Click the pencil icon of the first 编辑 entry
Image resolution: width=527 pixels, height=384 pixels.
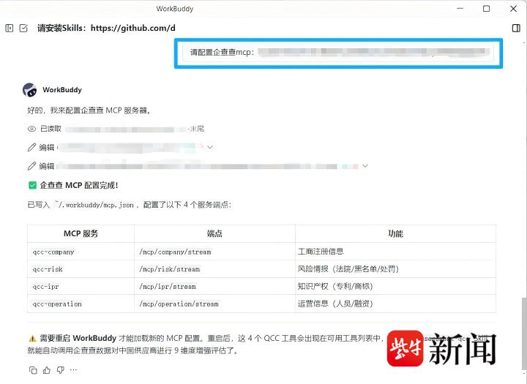pos(31,147)
